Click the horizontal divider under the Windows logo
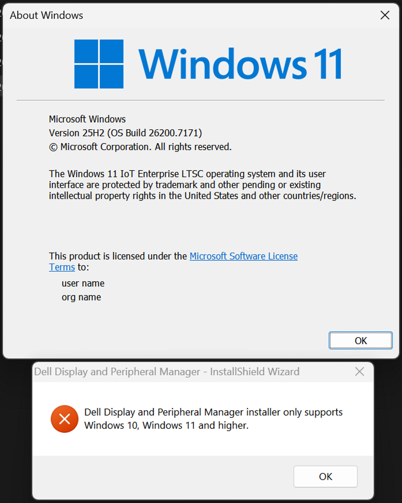Image resolution: width=402 pixels, height=503 pixels. pyautogui.click(x=201, y=100)
